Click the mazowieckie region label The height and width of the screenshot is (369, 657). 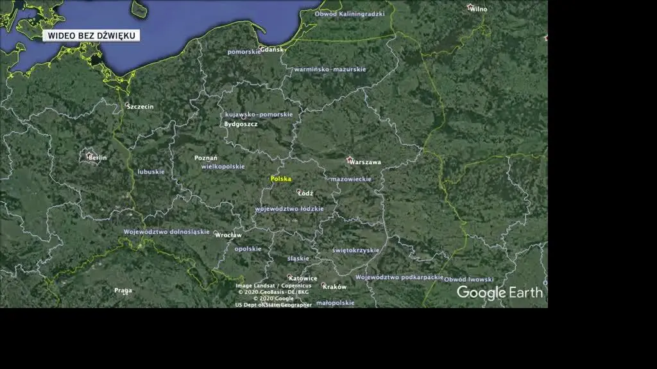pyautogui.click(x=351, y=179)
